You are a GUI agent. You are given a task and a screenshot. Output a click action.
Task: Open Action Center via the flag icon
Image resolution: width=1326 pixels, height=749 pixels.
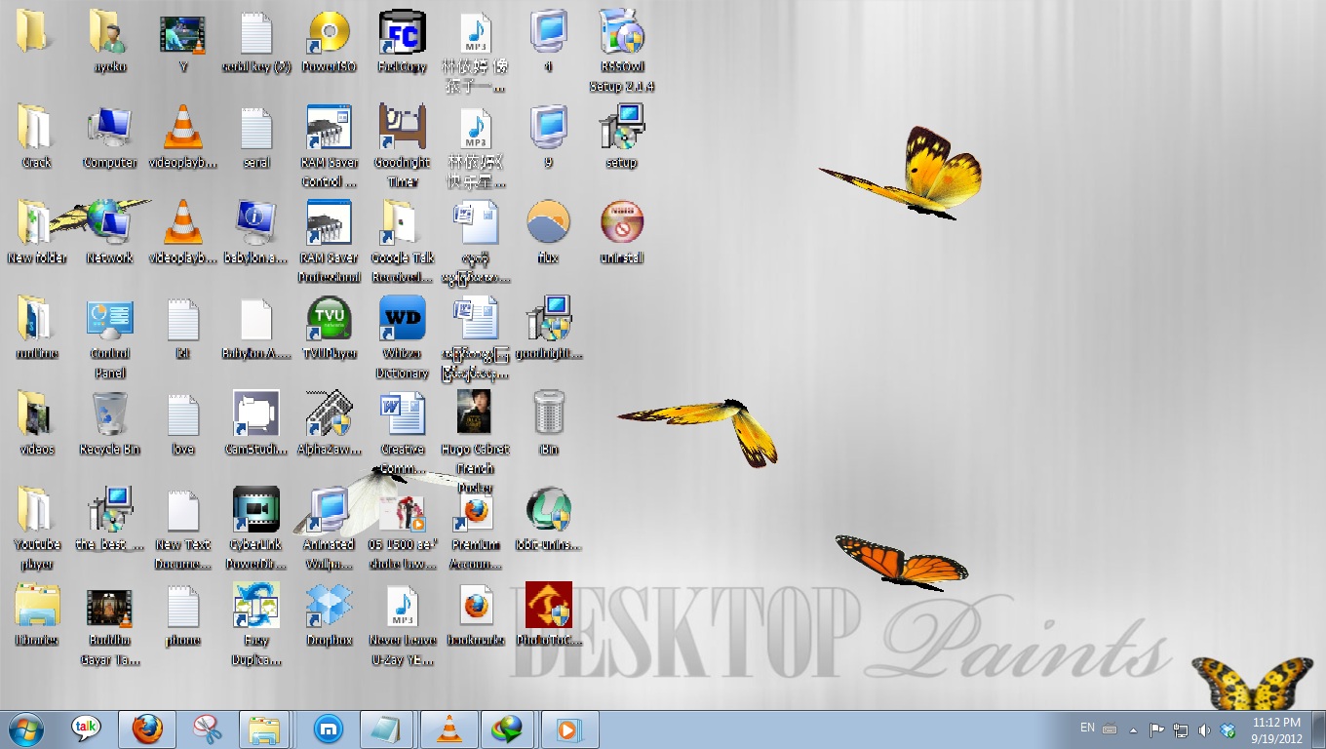coord(1155,729)
